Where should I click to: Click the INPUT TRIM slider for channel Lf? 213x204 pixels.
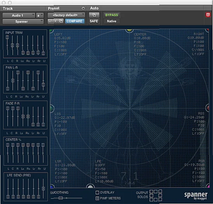pos(43,53)
